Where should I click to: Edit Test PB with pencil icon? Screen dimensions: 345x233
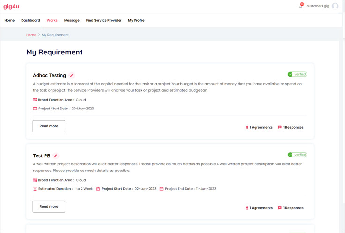56,156
